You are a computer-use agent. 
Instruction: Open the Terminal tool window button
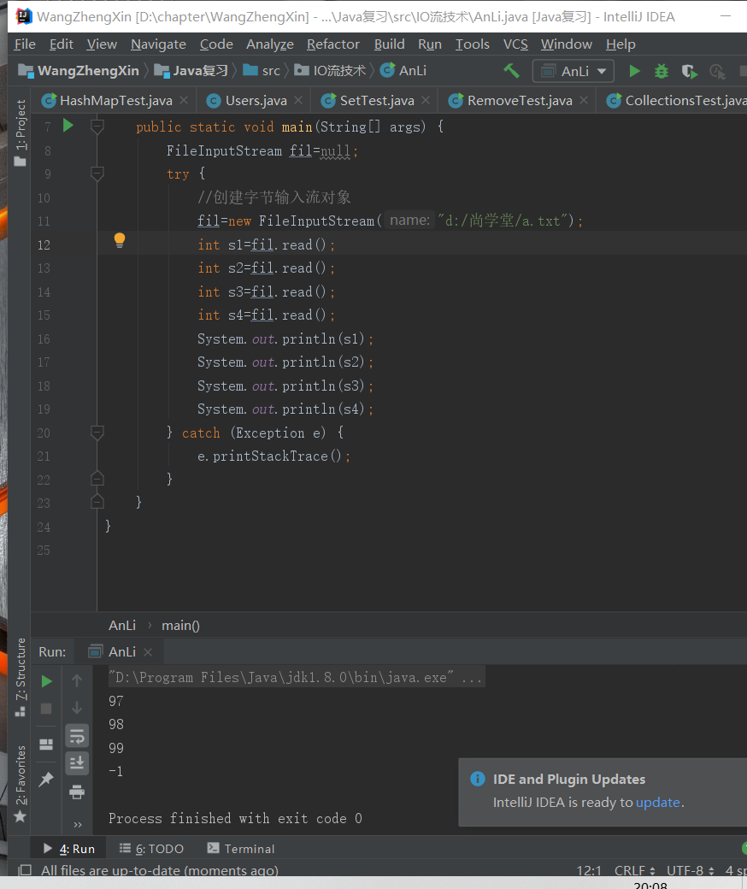241,849
